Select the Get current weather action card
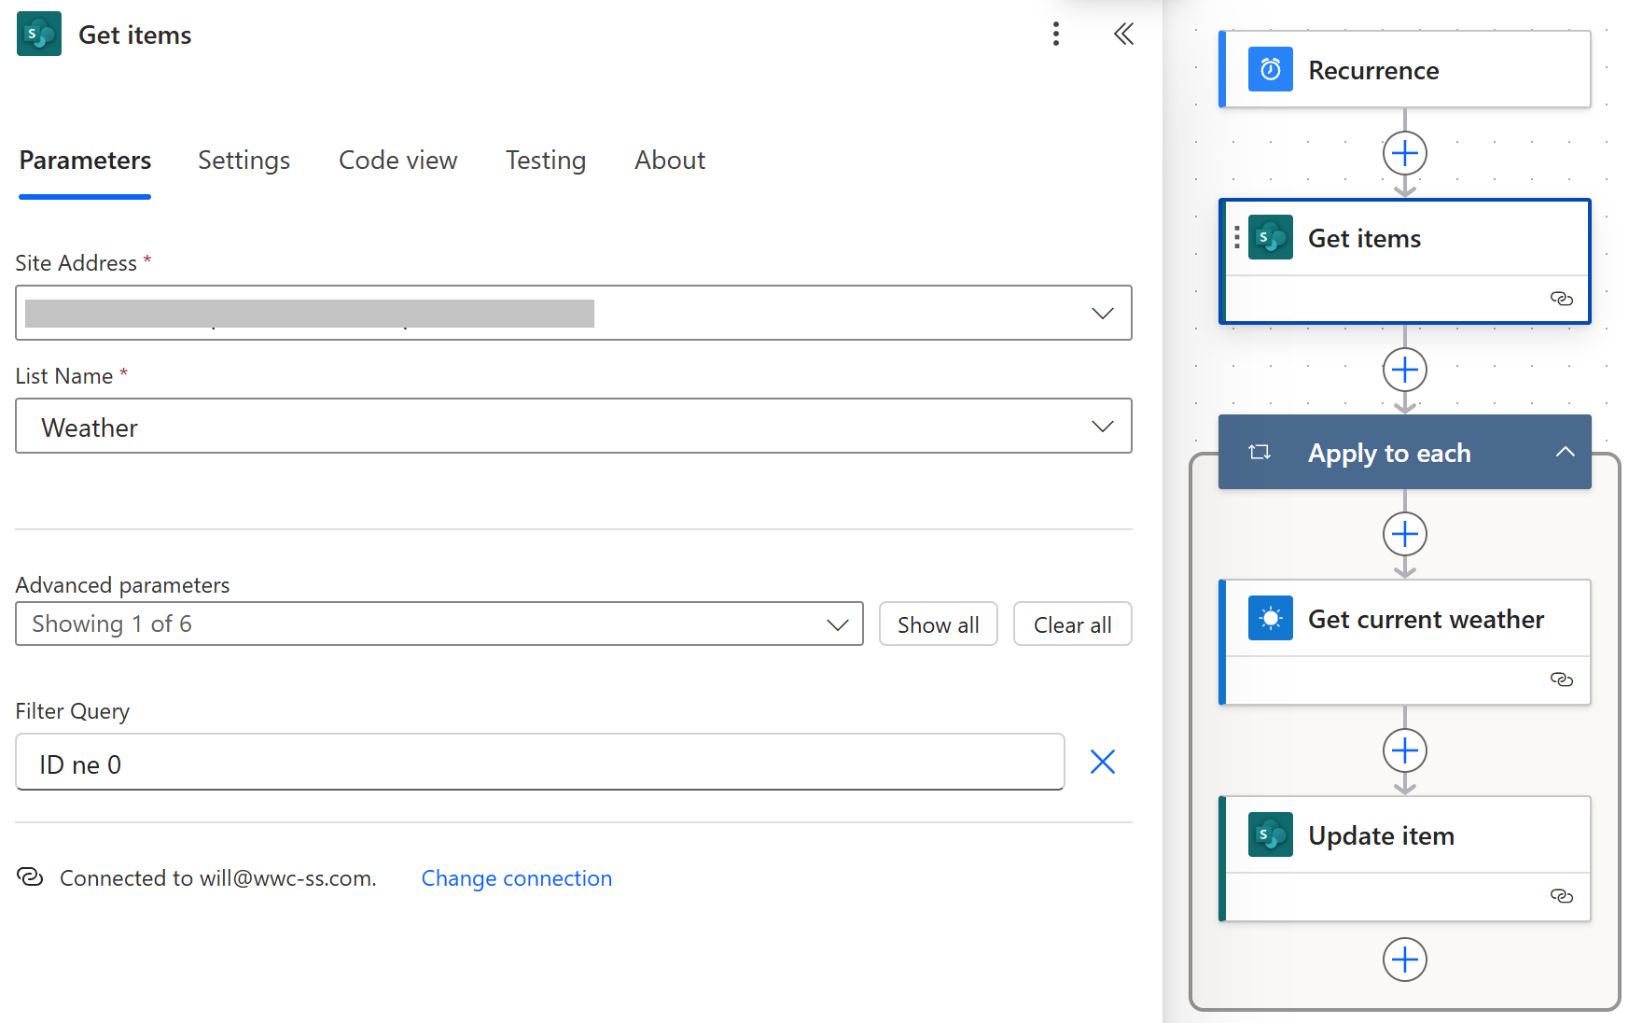The height and width of the screenshot is (1023, 1629). (x=1405, y=642)
